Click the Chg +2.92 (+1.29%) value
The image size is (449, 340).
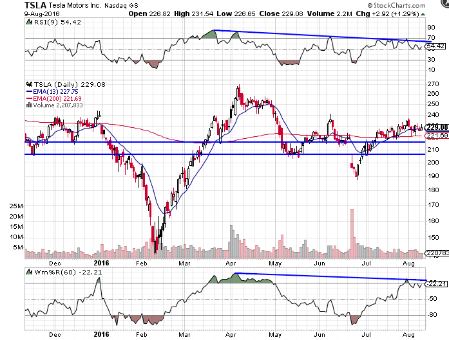387,13
